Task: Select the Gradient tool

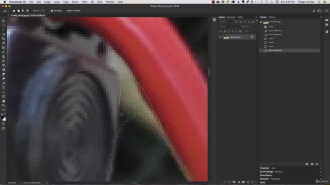Action: (4, 70)
